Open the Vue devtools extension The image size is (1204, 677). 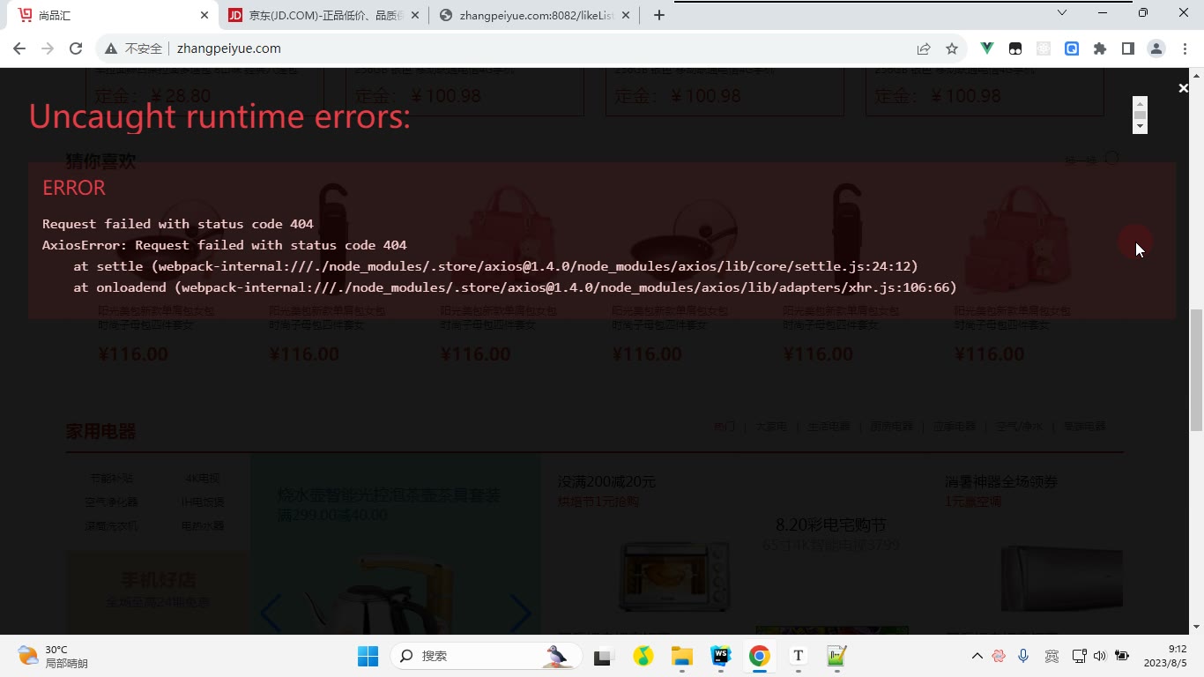[x=987, y=48]
